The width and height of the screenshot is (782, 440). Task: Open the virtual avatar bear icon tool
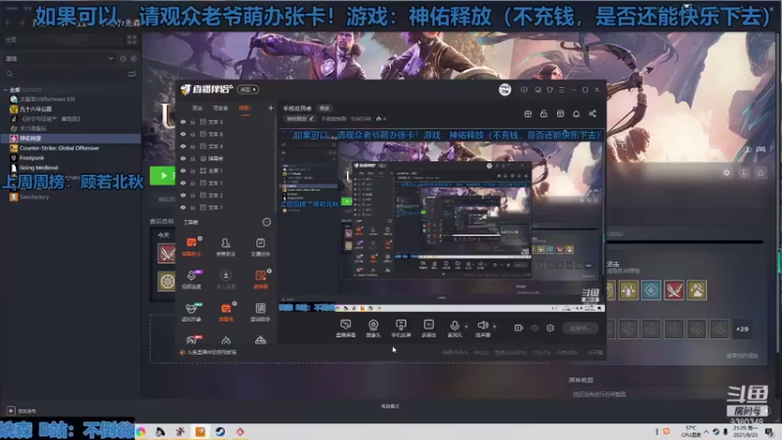tap(192, 312)
